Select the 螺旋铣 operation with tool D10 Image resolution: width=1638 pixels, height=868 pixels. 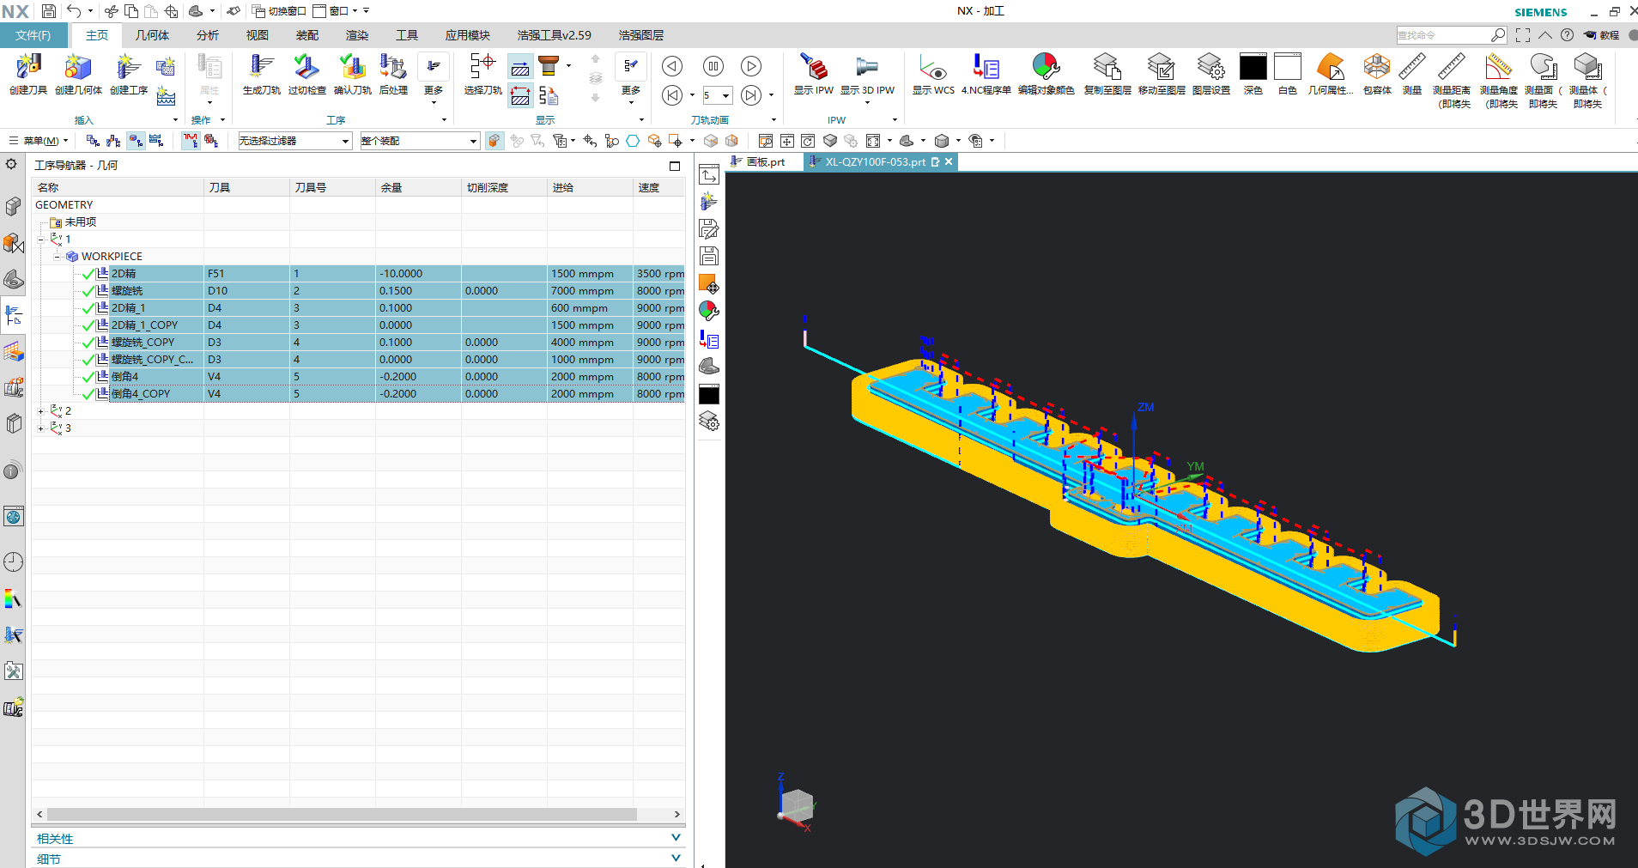coord(359,291)
